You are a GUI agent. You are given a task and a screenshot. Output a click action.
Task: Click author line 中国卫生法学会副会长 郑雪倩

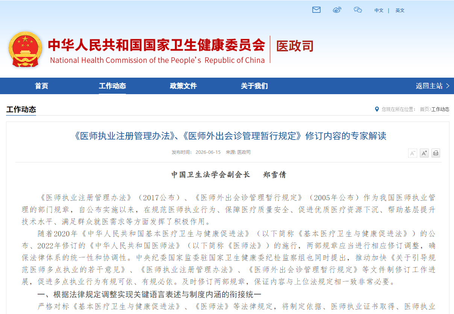click(229, 175)
